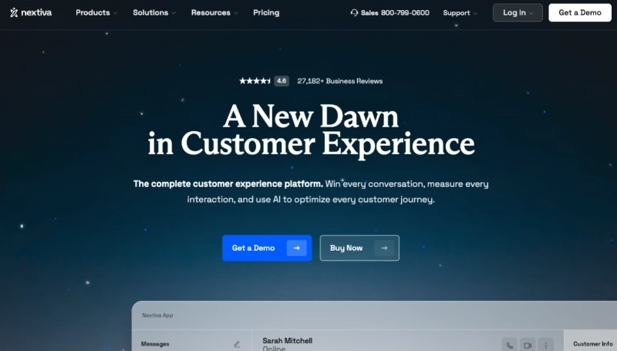The image size is (617, 351).
Task: Click the Buy Now button
Action: click(359, 248)
